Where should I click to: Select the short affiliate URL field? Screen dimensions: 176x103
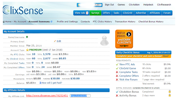80,96
